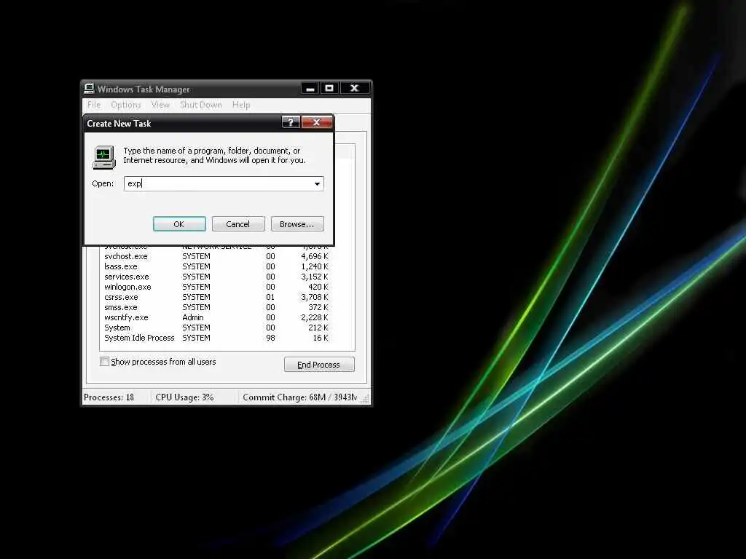Click the 3,708 K memory value

click(x=315, y=297)
